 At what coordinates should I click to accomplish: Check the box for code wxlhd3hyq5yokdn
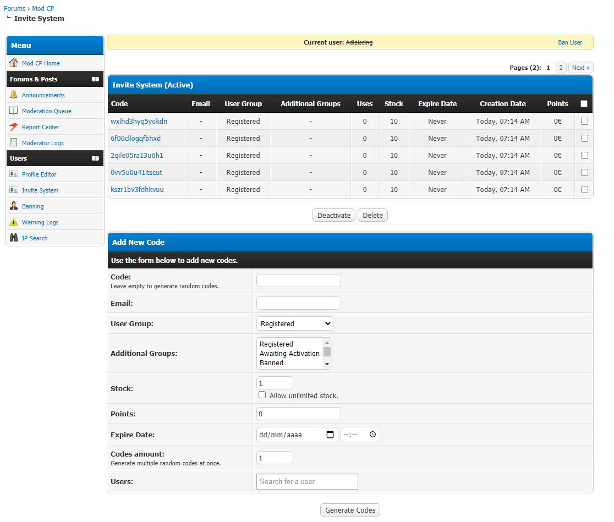[x=584, y=121]
